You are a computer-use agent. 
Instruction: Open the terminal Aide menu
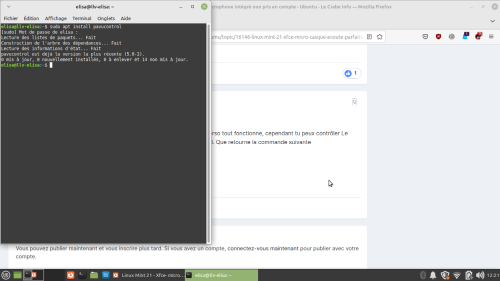click(125, 18)
